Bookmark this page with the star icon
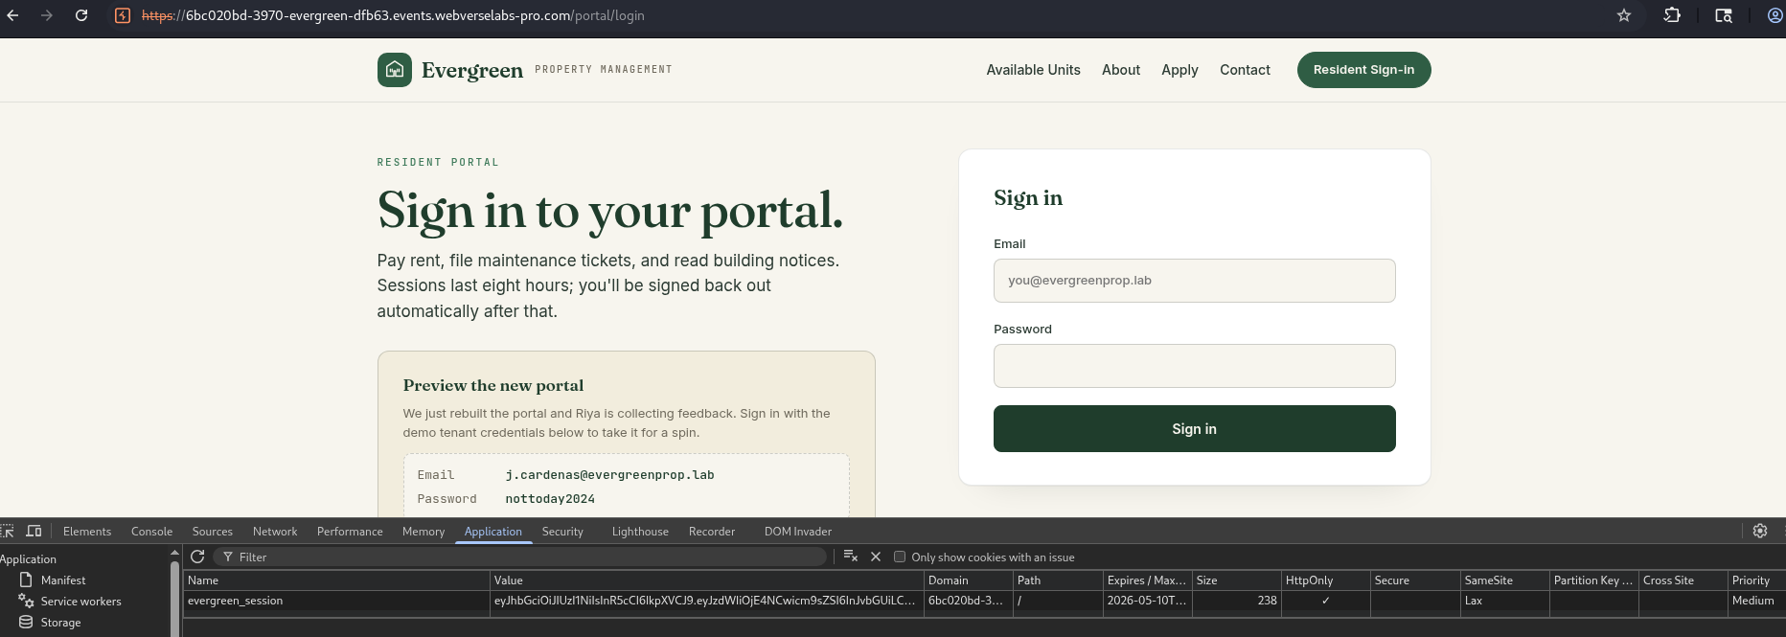 [x=1624, y=15]
